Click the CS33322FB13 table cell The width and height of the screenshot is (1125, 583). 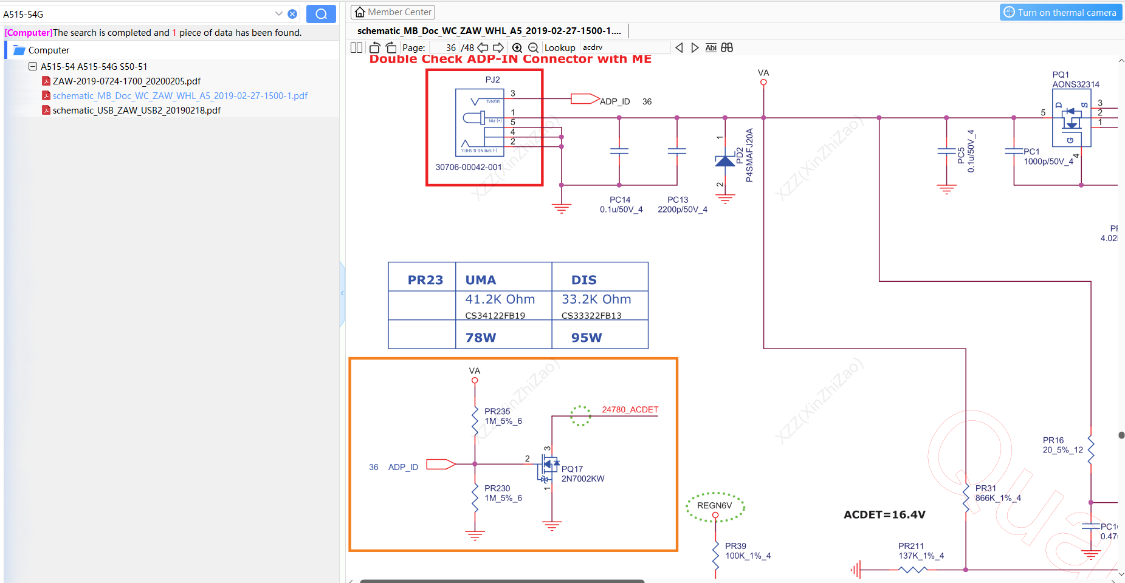tap(591, 315)
